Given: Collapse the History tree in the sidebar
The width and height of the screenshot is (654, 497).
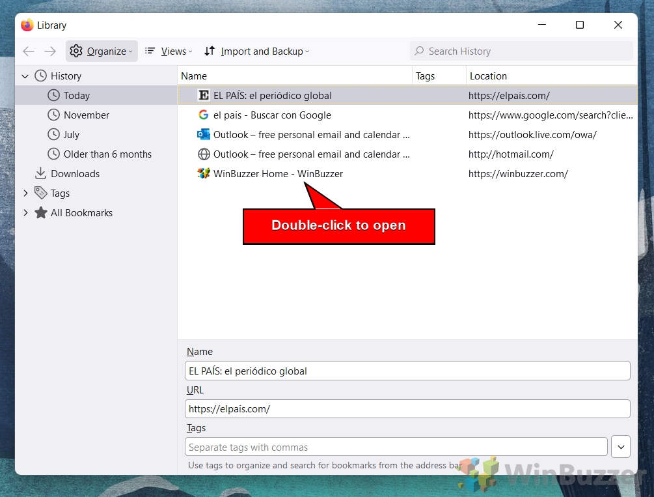Looking at the screenshot, I should coord(25,76).
